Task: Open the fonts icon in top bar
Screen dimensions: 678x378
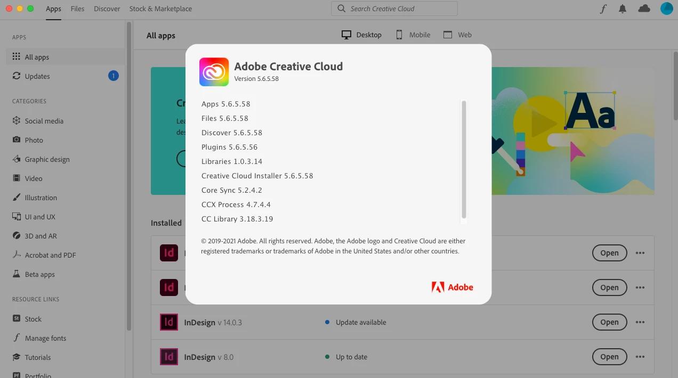Action: coord(603,9)
